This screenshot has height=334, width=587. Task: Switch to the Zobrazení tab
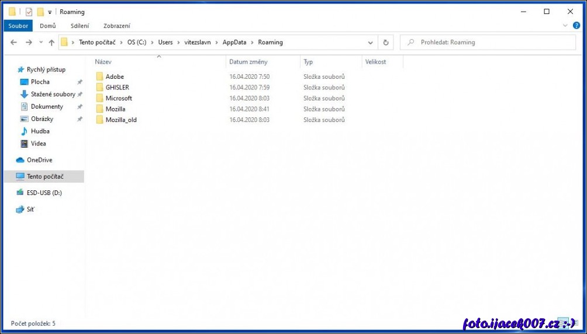[x=116, y=26]
